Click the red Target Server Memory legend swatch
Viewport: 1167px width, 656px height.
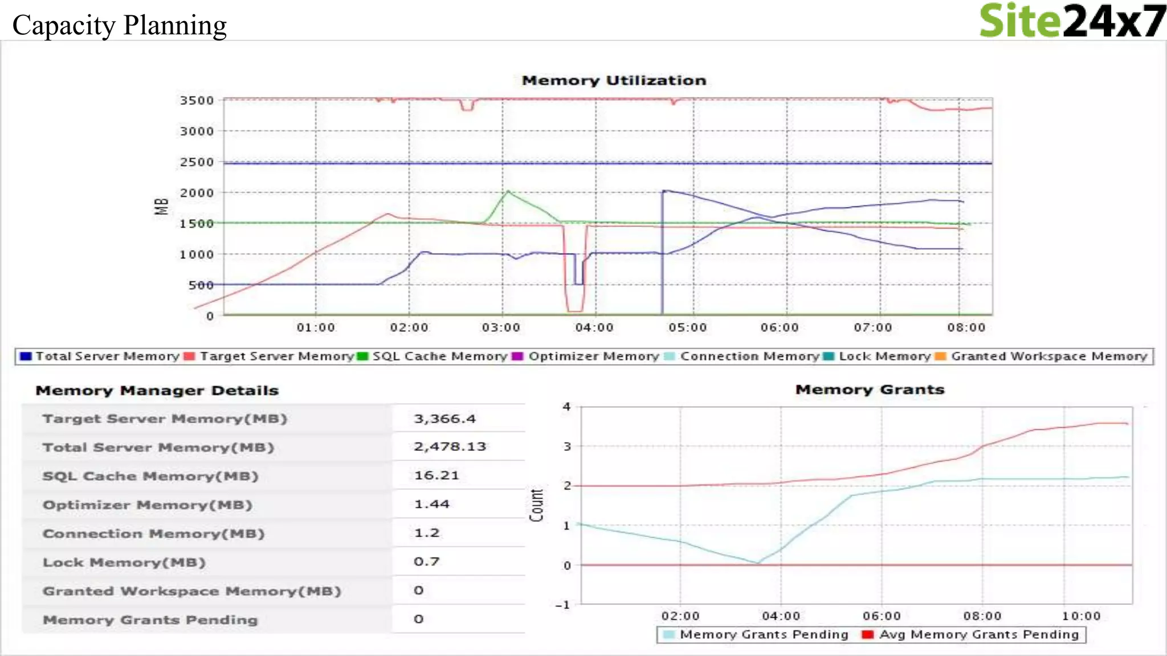coord(189,356)
